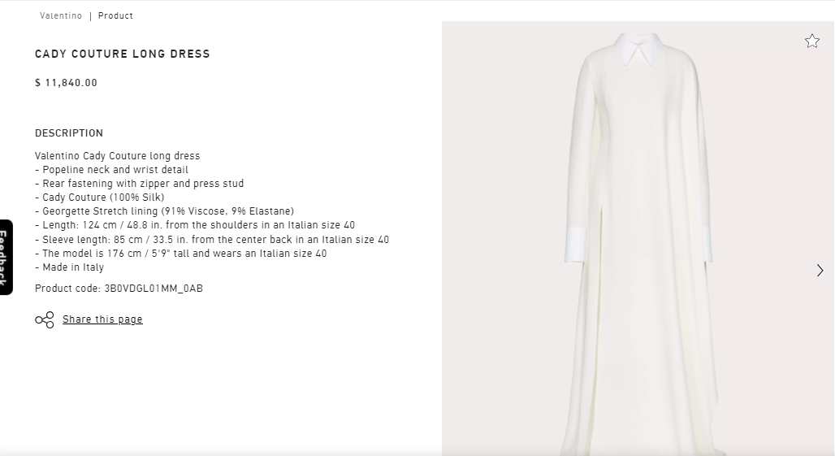This screenshot has width=835, height=456.
Task: Click the Rear fastening with zipper line
Action: click(140, 183)
